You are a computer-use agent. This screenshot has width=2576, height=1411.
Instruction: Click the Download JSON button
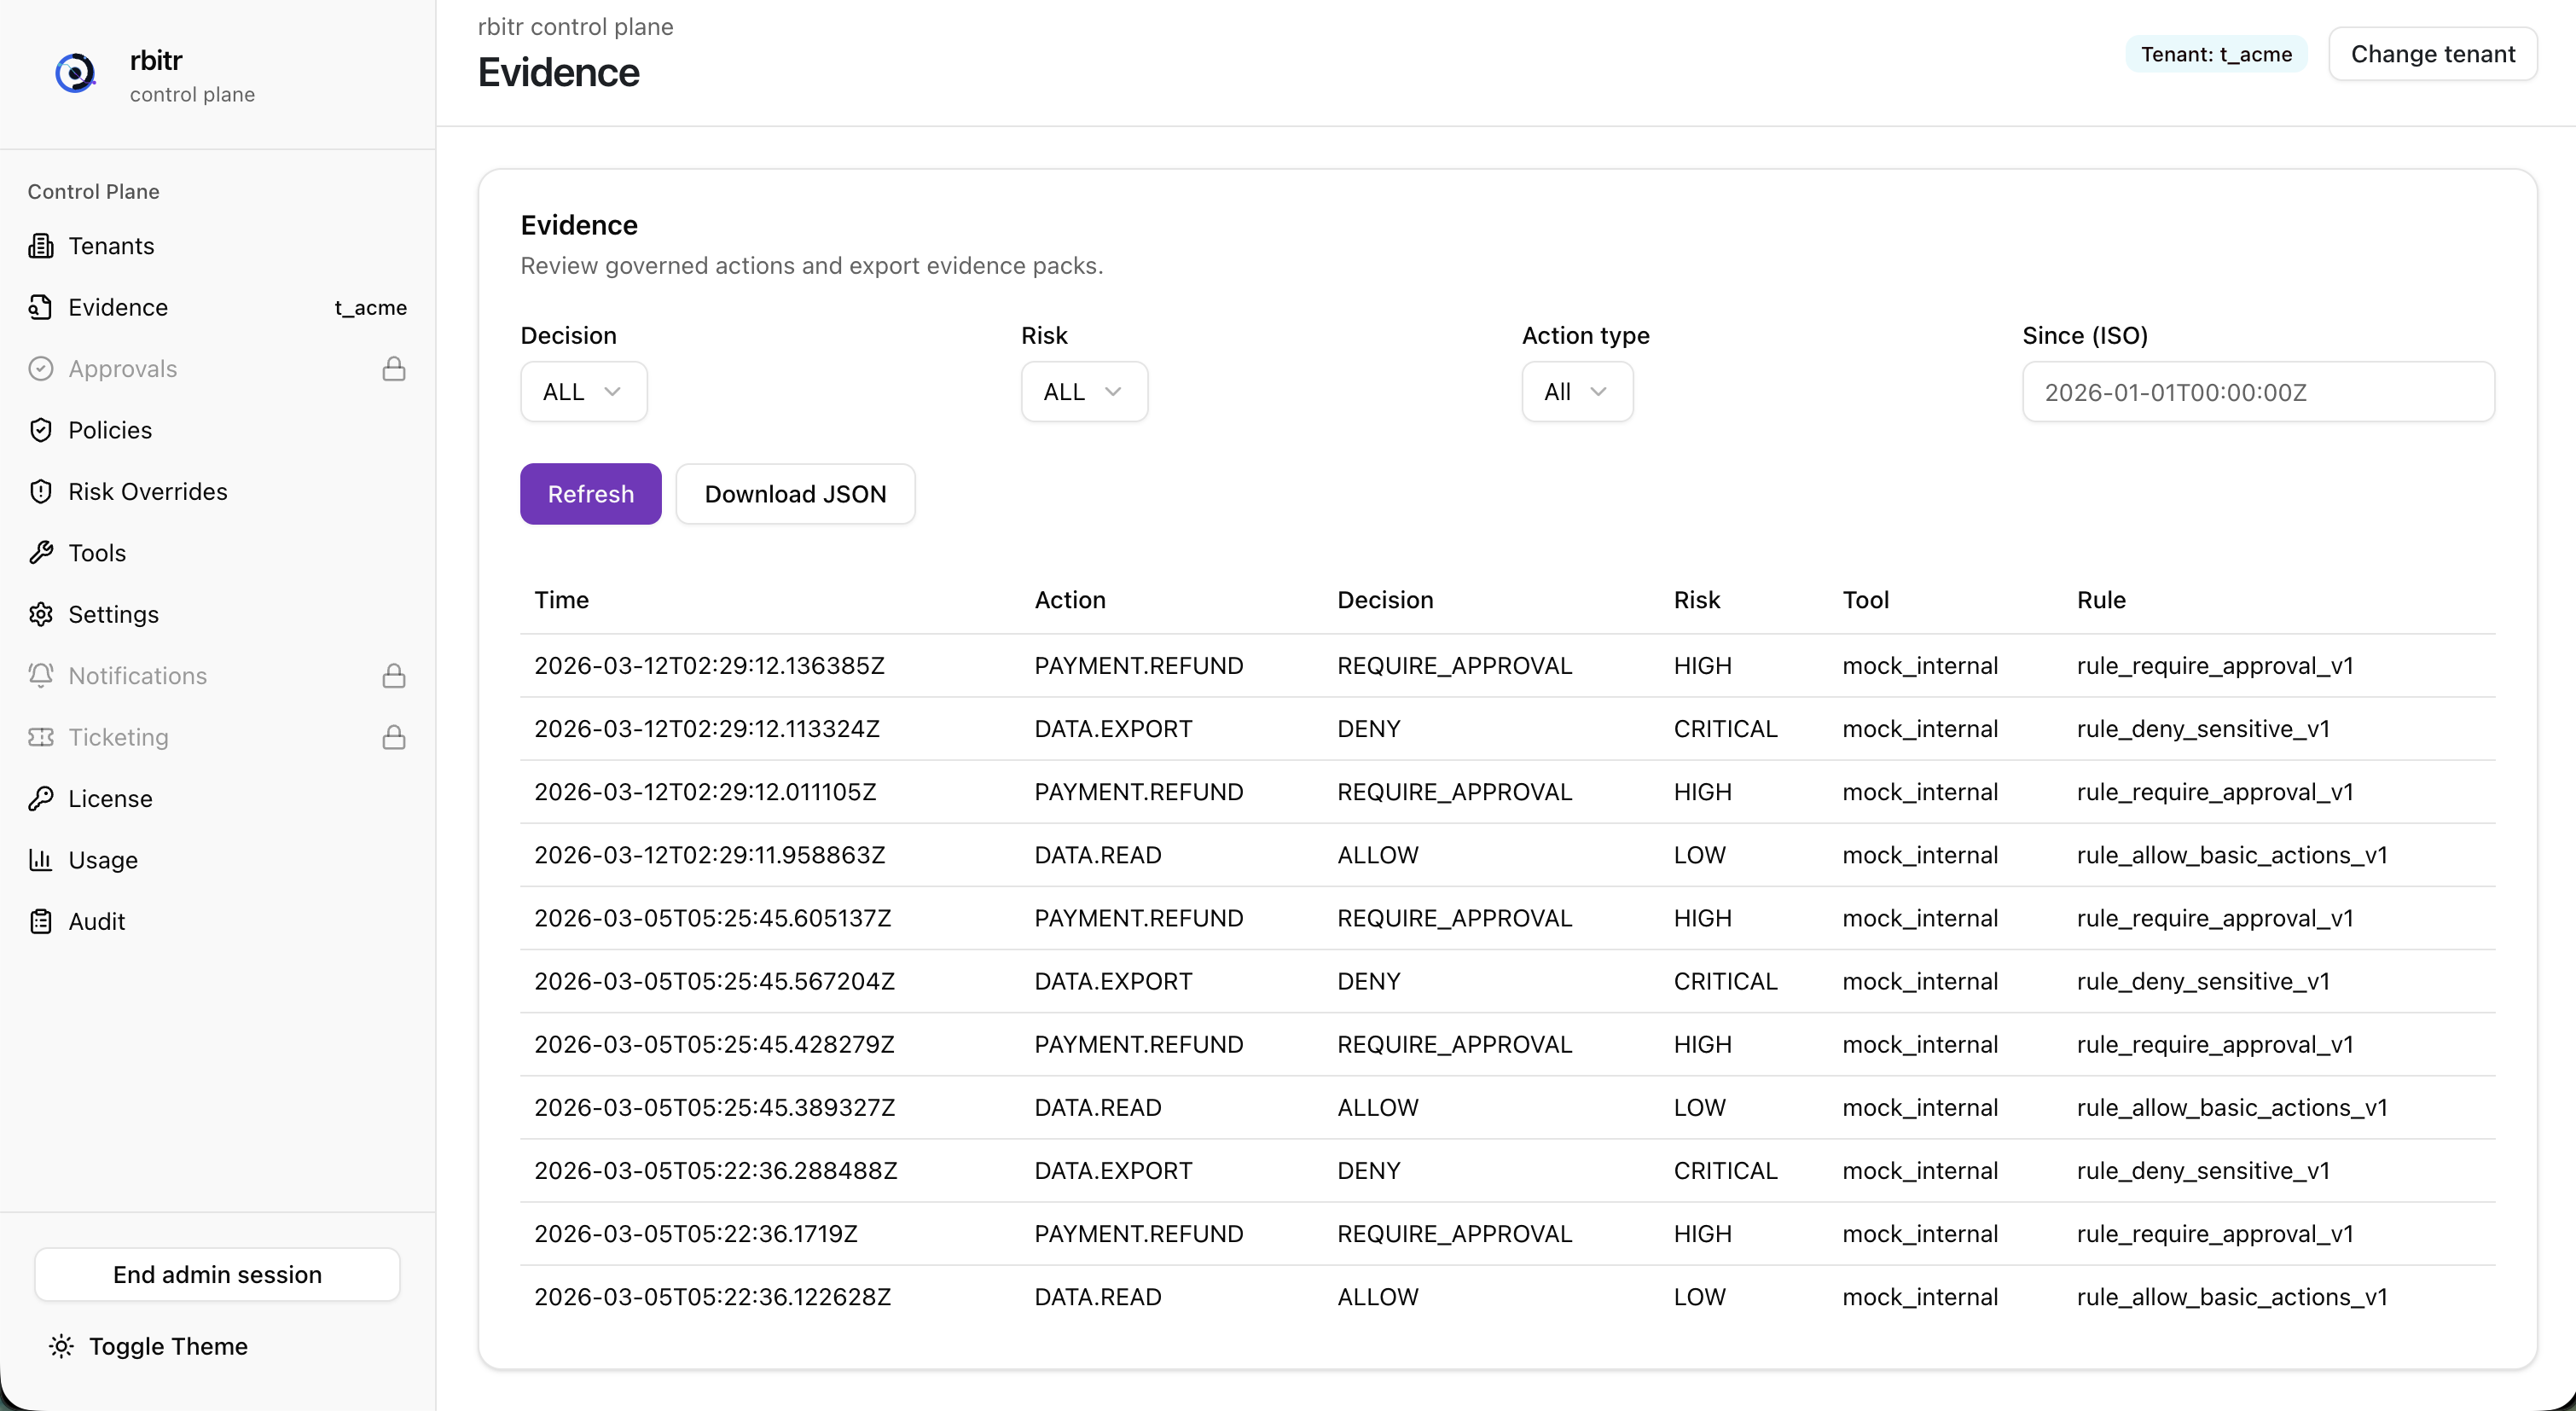click(795, 494)
